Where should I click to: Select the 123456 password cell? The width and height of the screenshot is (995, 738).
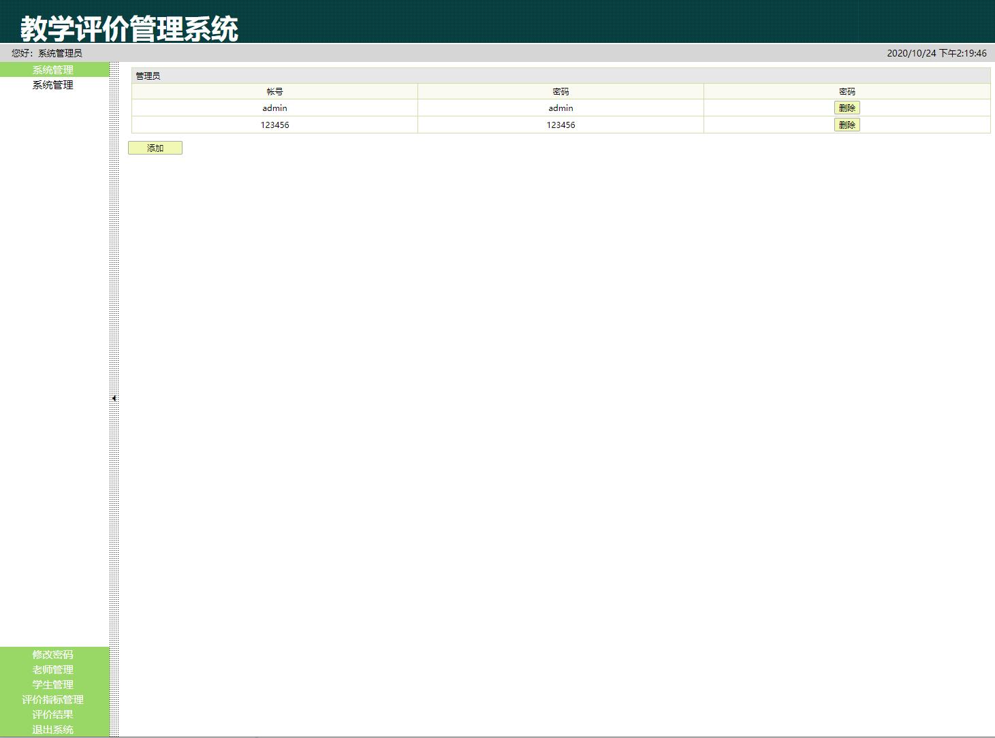click(x=560, y=124)
